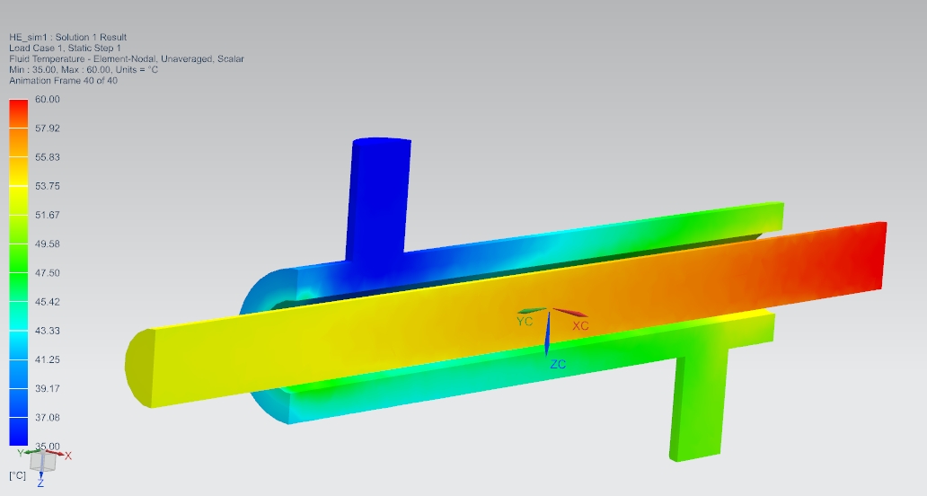Viewport: 927px width, 496px height.
Task: Select the 'Fluid Temperature - Element-Nodal' header line
Action: click(127, 59)
